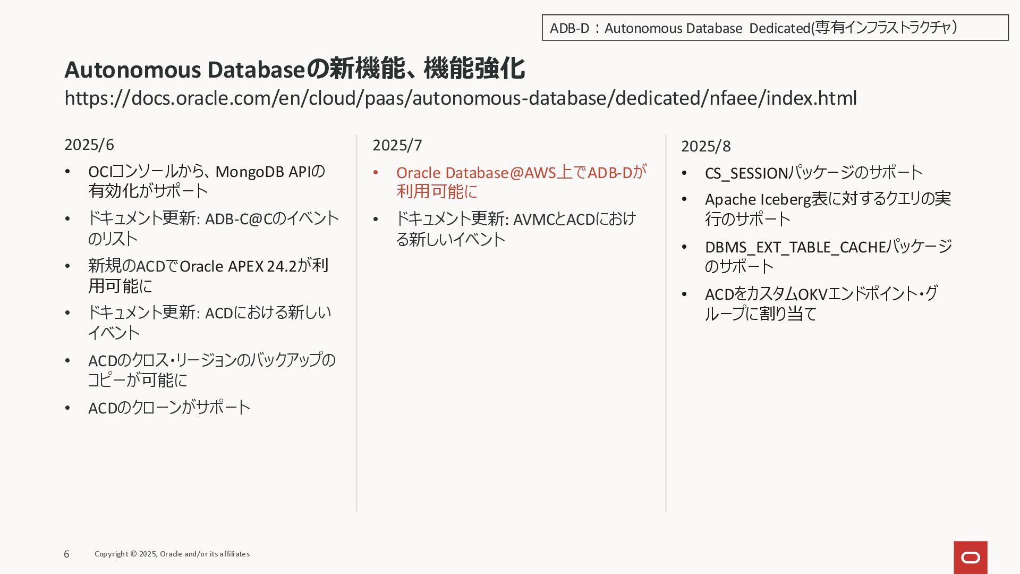Select the 2025/6 column heading
Viewport: 1020px width, 574px height.
[x=89, y=145]
